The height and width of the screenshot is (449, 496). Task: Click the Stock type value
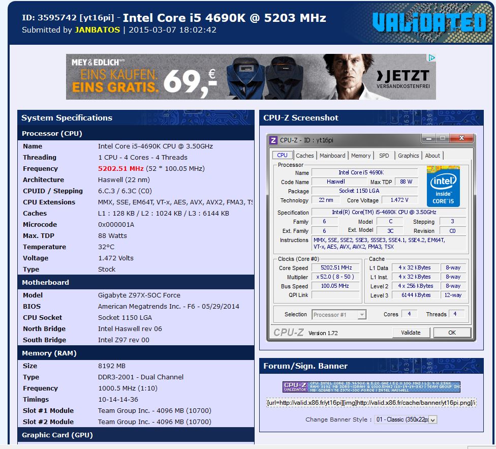(x=107, y=270)
